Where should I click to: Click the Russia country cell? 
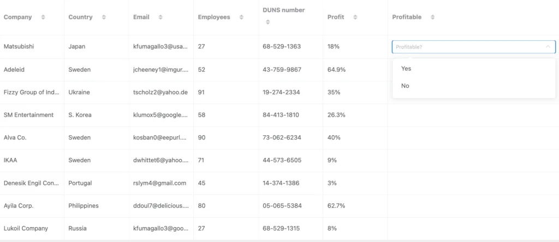[x=97, y=228]
